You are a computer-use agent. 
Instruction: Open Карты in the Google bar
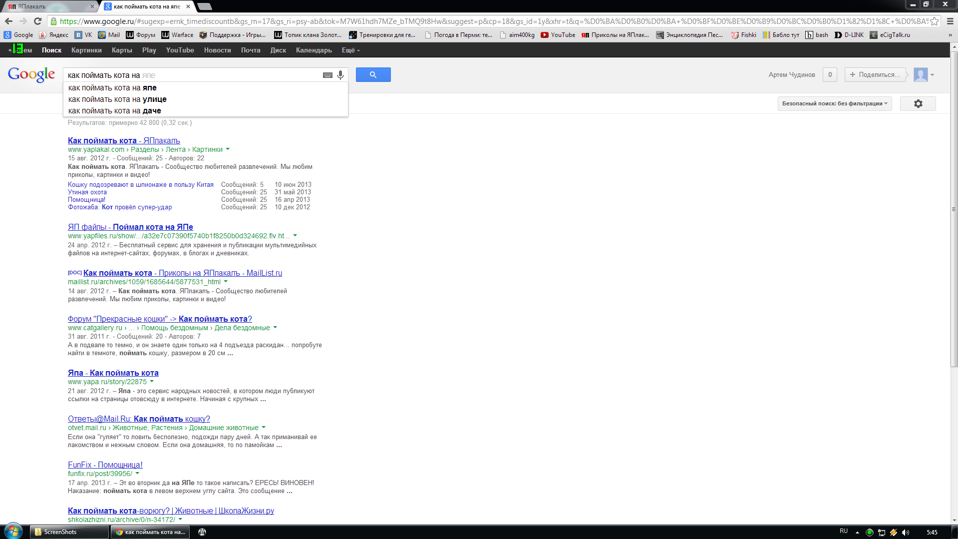(x=122, y=50)
